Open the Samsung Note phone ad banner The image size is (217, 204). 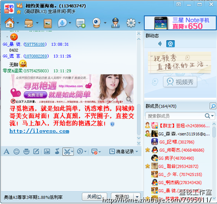click(x=180, y=23)
